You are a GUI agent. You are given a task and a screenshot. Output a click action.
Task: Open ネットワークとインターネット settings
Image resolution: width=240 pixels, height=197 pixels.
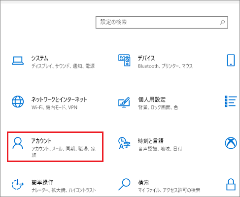(x=59, y=99)
